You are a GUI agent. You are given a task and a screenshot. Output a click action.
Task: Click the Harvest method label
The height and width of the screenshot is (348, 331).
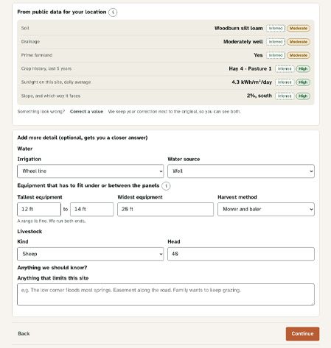click(x=237, y=197)
